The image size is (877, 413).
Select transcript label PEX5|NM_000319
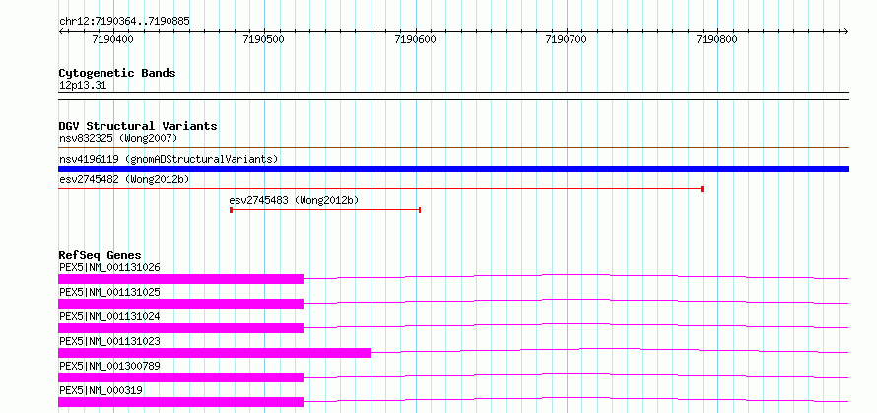101,390
